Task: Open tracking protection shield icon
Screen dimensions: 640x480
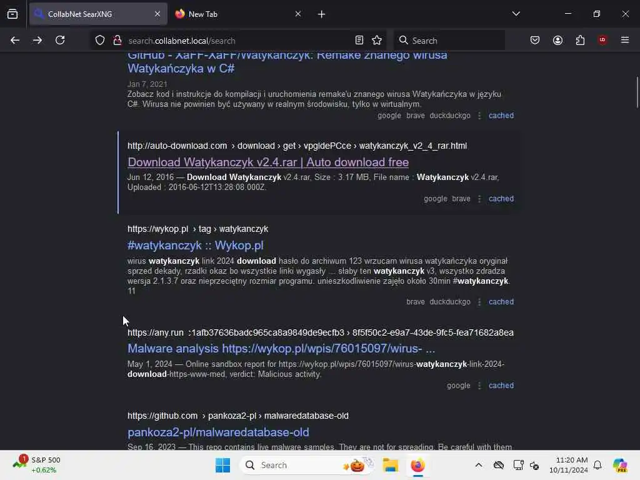Action: 100,41
